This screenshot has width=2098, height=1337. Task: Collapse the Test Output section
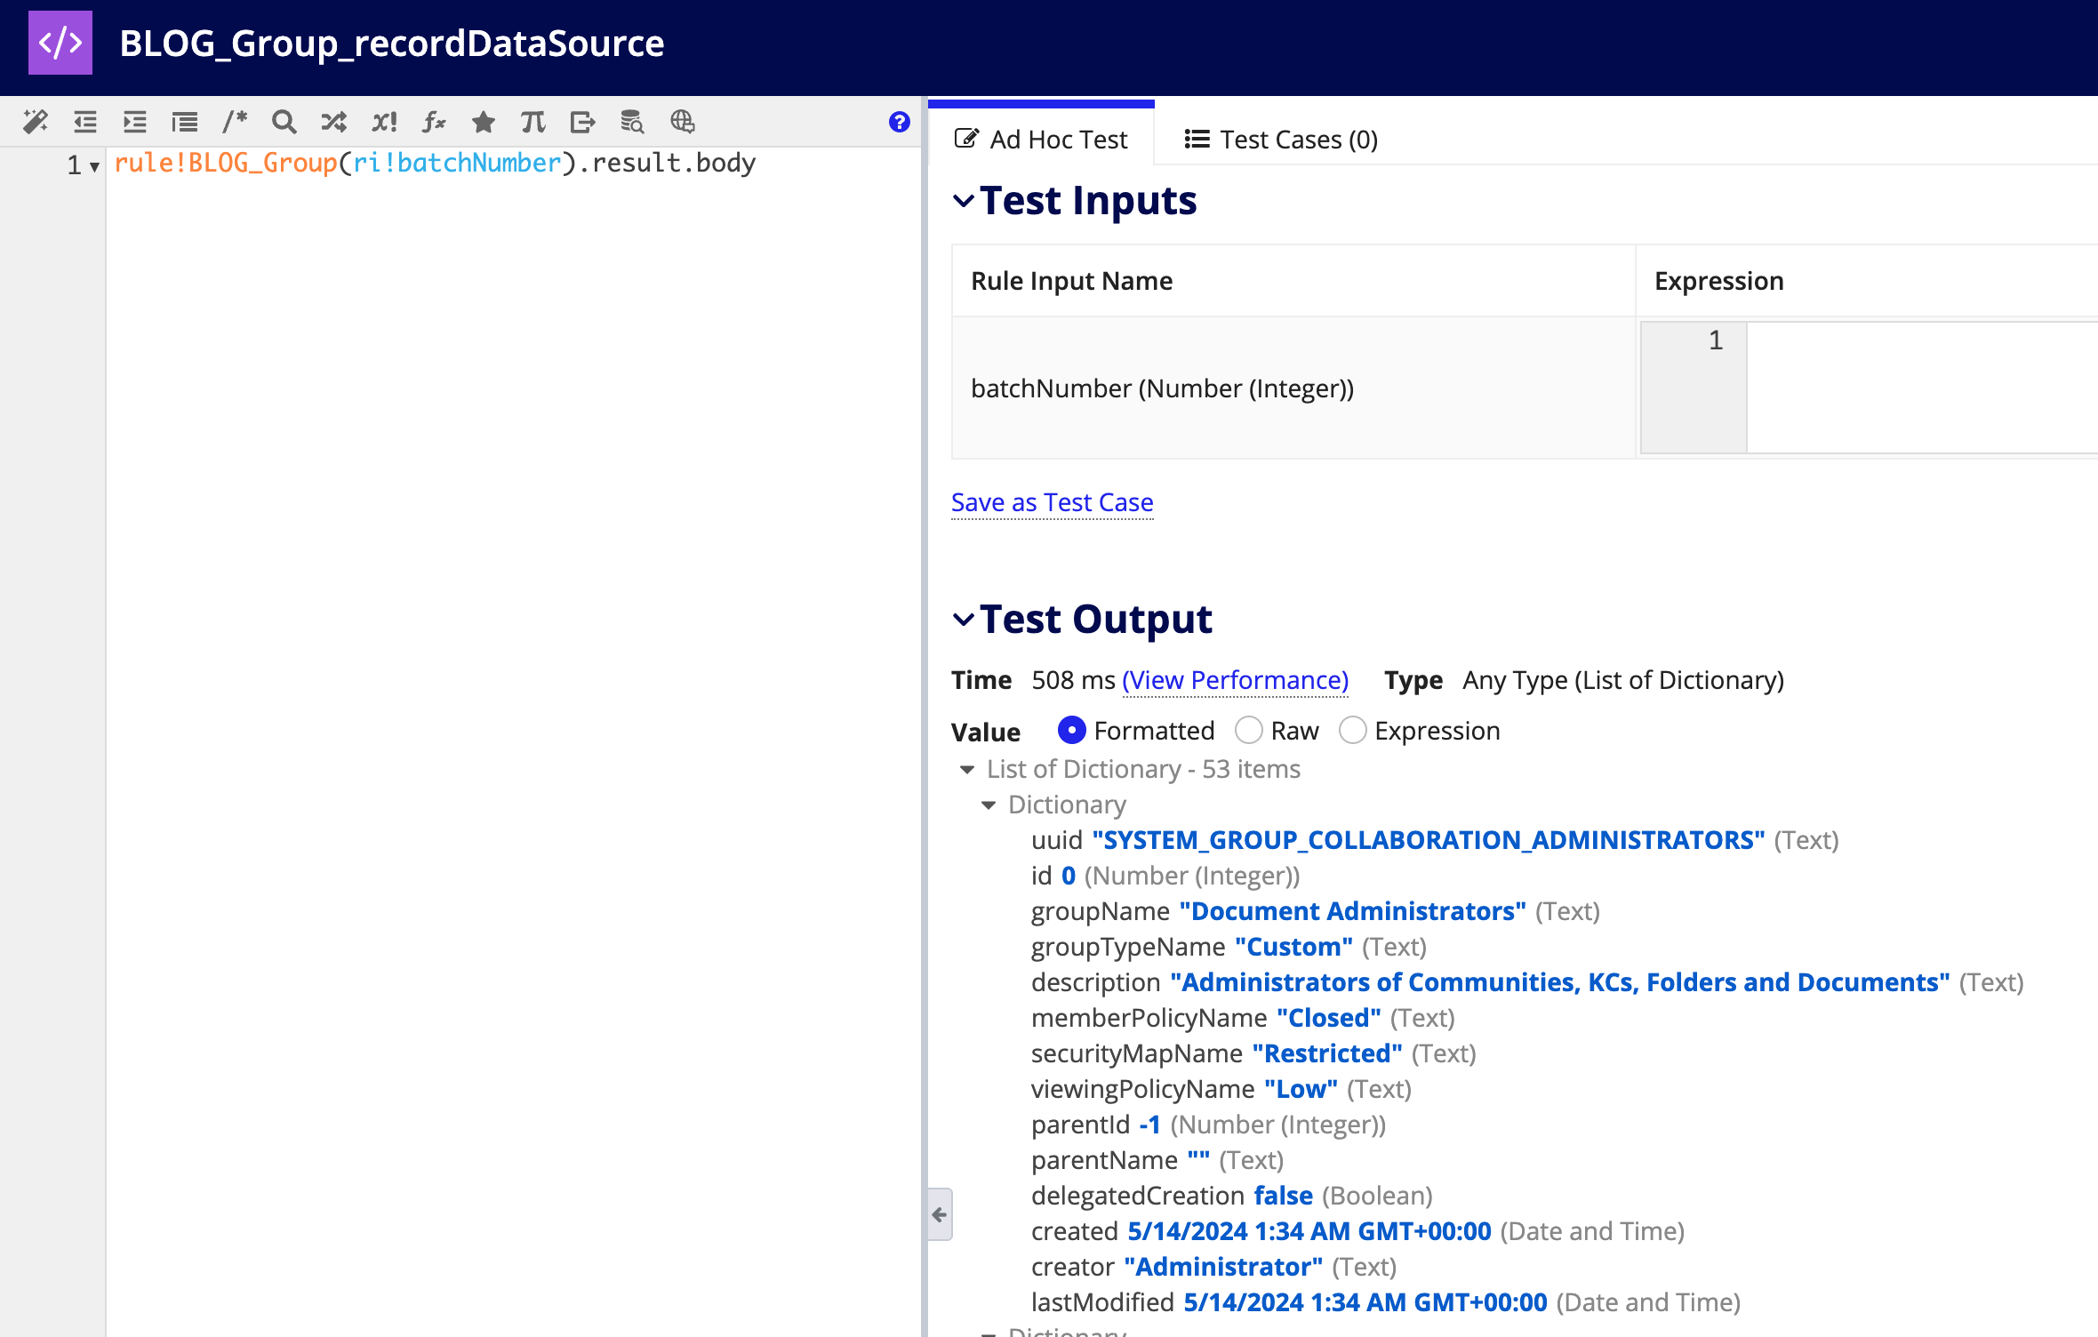964,620
